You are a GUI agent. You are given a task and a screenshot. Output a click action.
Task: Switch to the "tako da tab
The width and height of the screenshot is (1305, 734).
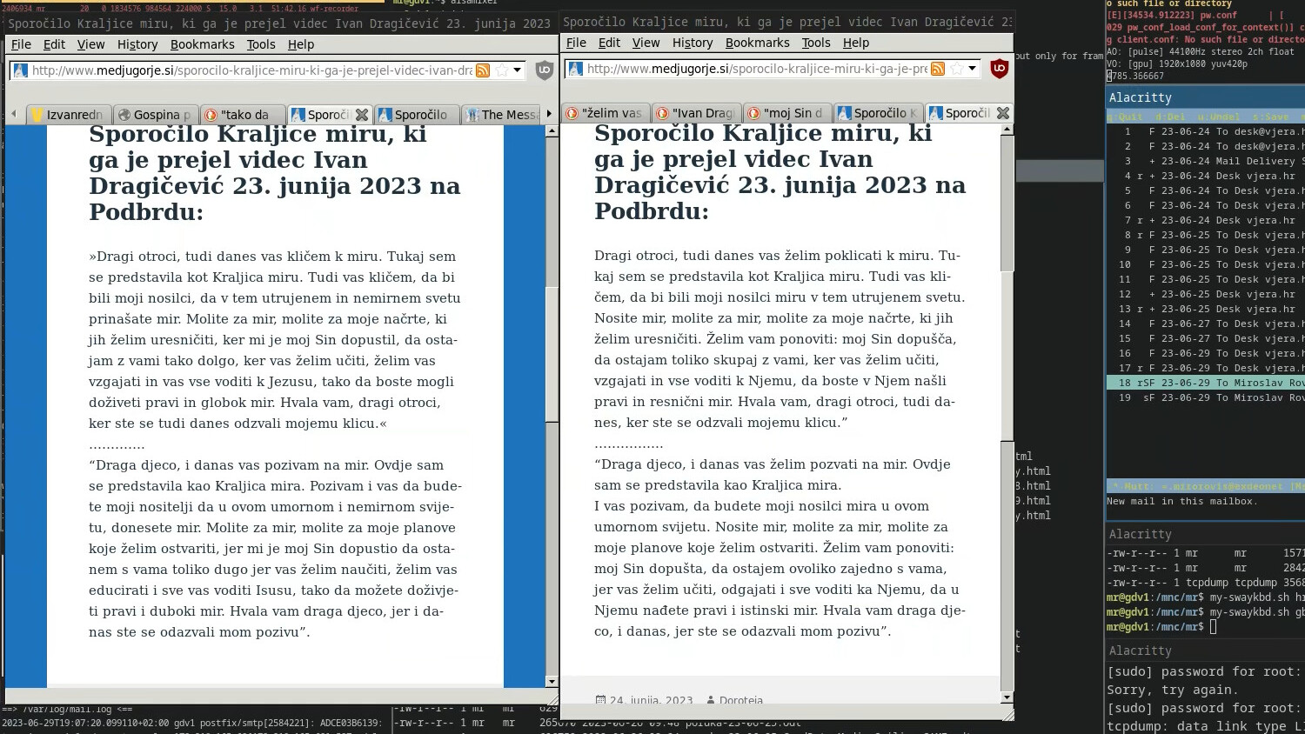click(x=242, y=115)
